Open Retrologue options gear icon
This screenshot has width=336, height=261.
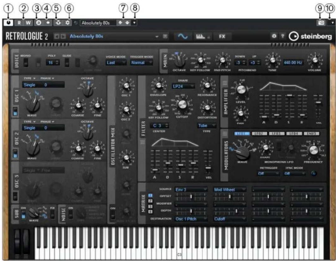pyautogui.click(x=274, y=36)
